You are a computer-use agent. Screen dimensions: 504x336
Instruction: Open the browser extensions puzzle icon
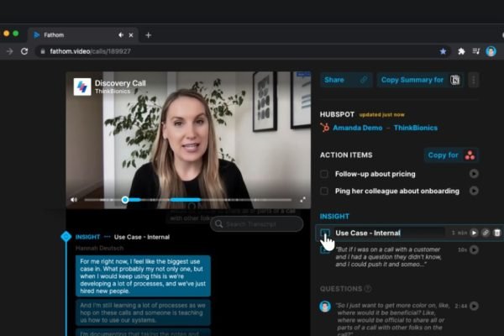click(461, 51)
